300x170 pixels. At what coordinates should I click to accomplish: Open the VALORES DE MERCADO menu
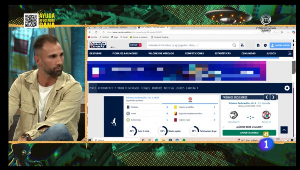(x=161, y=54)
